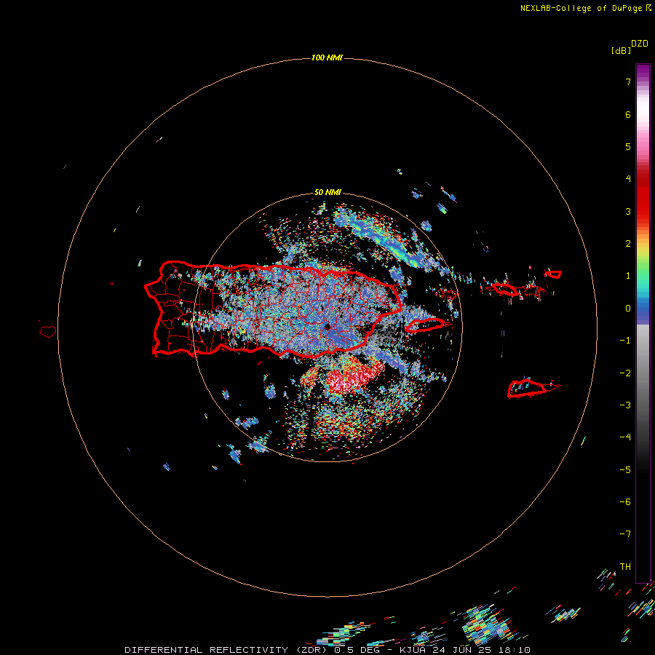Click the black radar site dot in Puerto Rico
The height and width of the screenshot is (655, 655).
coord(327,327)
